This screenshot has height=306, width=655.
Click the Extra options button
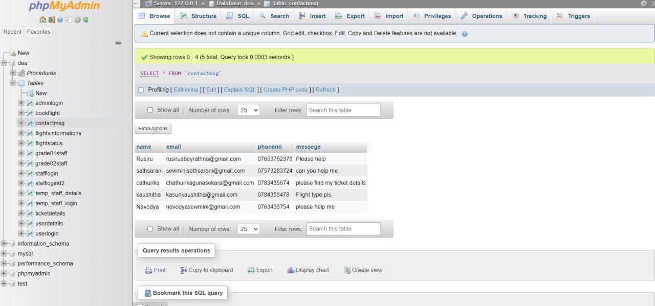coord(153,129)
